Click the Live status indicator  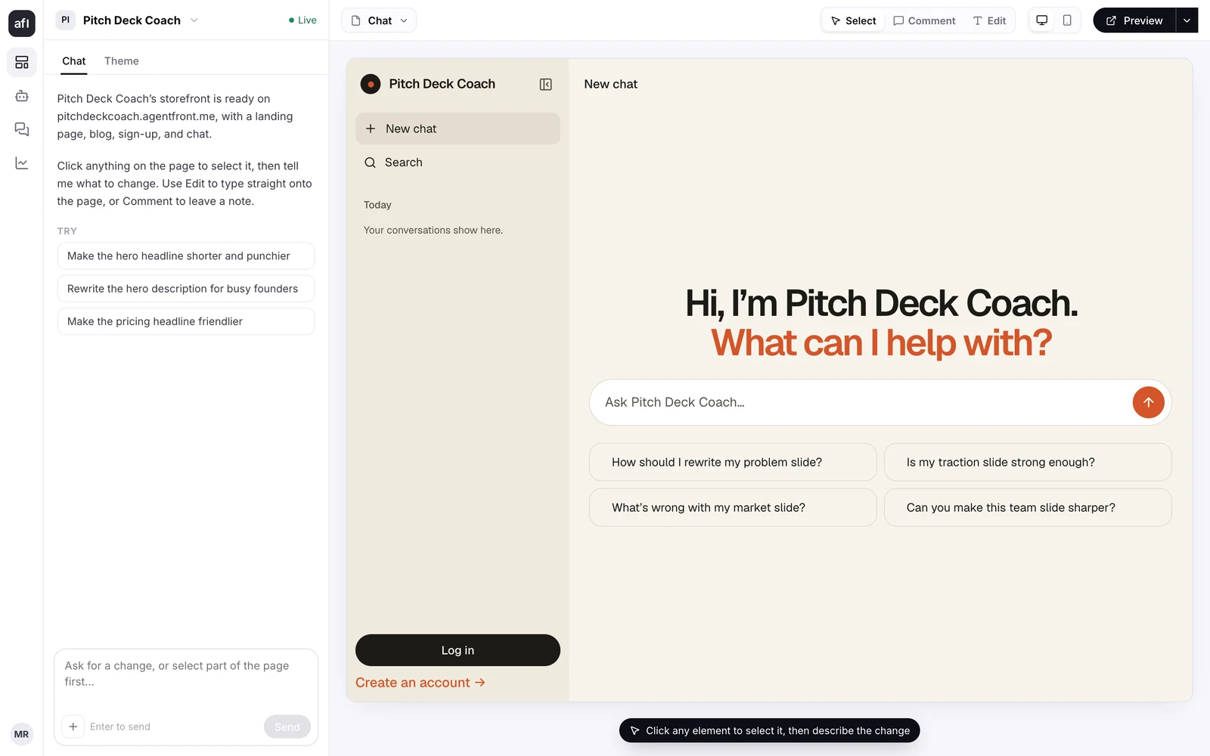tap(302, 20)
